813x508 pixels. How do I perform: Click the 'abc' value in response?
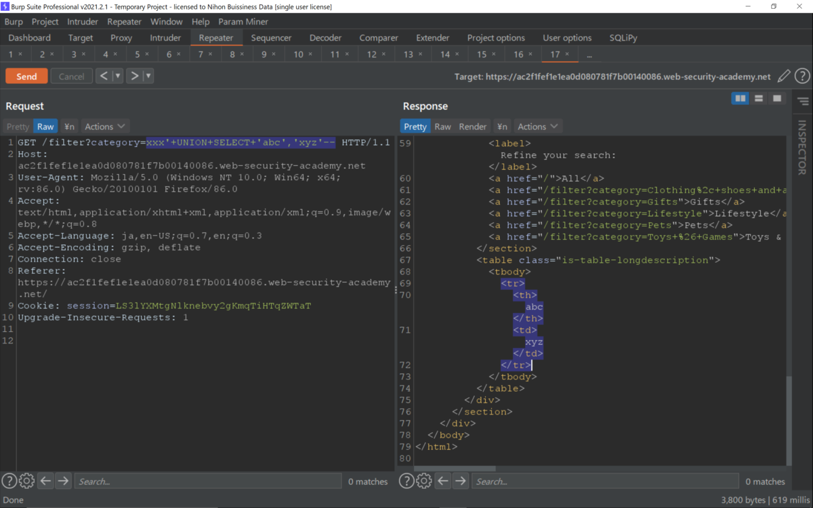[535, 307]
